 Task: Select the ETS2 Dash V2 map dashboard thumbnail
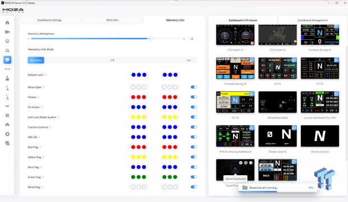click(278, 35)
